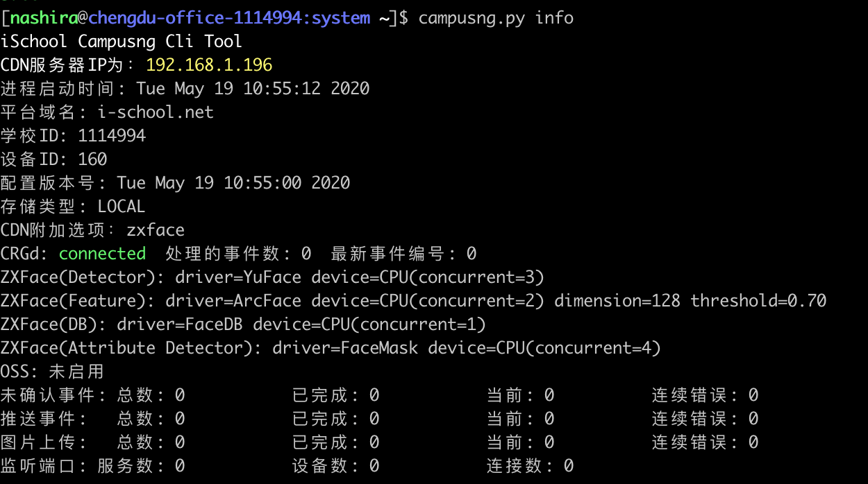Image resolution: width=868 pixels, height=484 pixels.
Task: Click the threshold=0.70 value
Action: (758, 301)
